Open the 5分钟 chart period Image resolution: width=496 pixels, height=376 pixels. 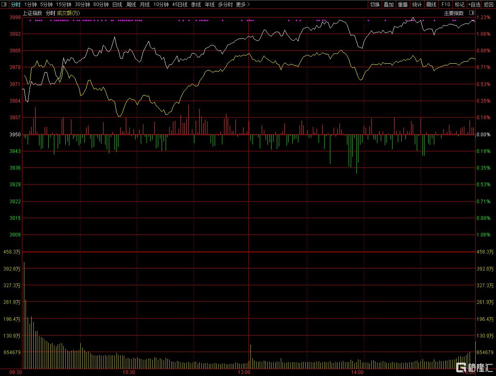coord(46,4)
